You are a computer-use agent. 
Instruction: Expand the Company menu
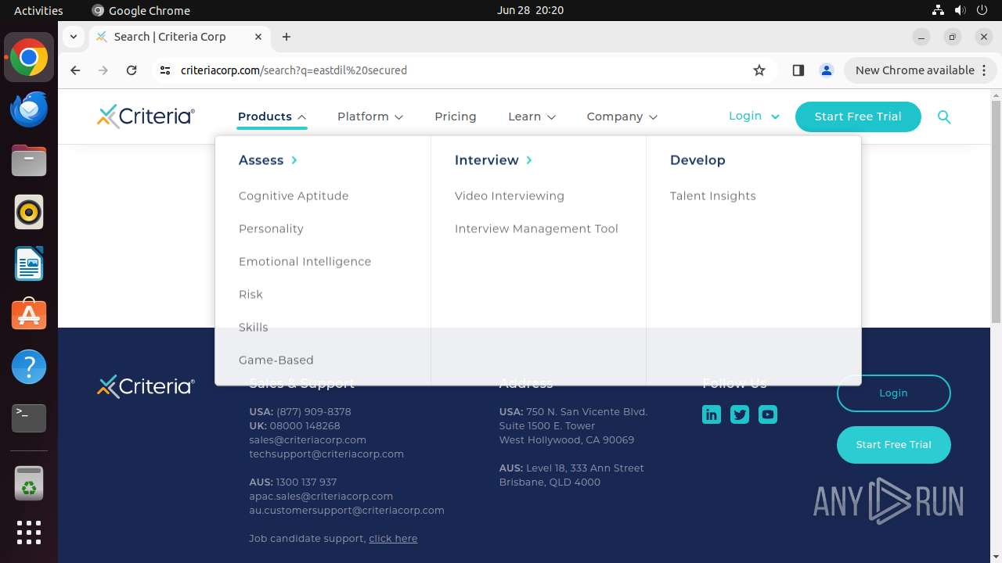click(x=622, y=117)
